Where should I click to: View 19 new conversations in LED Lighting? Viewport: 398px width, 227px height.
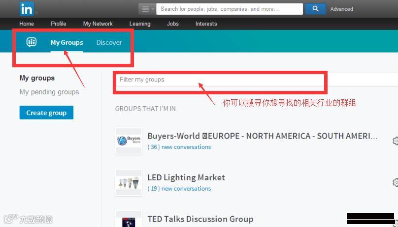click(x=179, y=189)
